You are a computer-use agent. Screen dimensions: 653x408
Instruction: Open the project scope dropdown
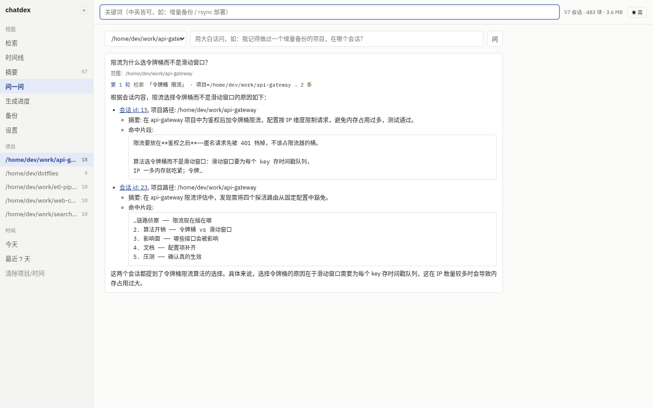(x=146, y=39)
